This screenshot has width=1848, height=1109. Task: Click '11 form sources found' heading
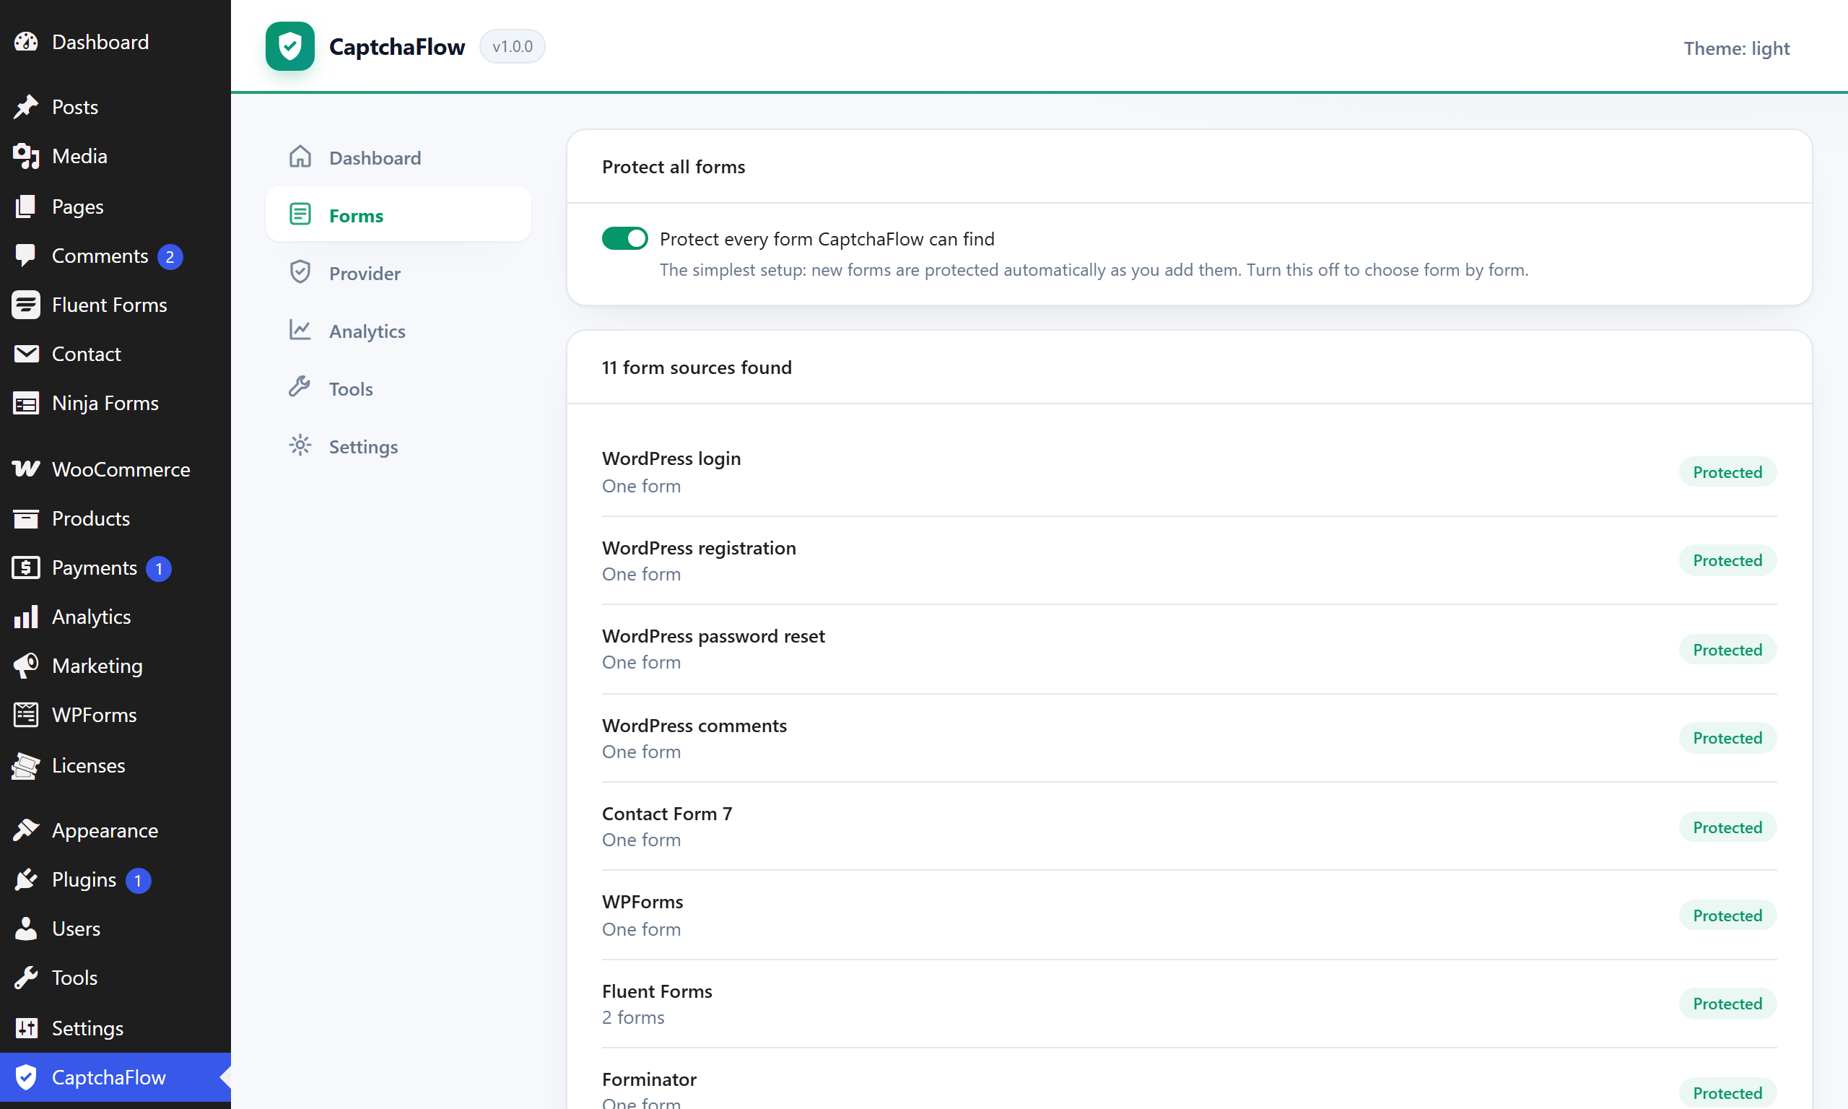click(x=696, y=367)
